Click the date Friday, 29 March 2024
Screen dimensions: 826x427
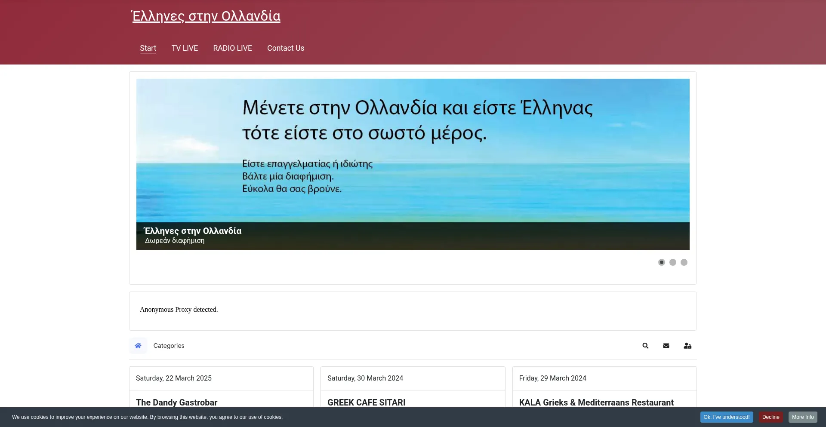click(552, 378)
